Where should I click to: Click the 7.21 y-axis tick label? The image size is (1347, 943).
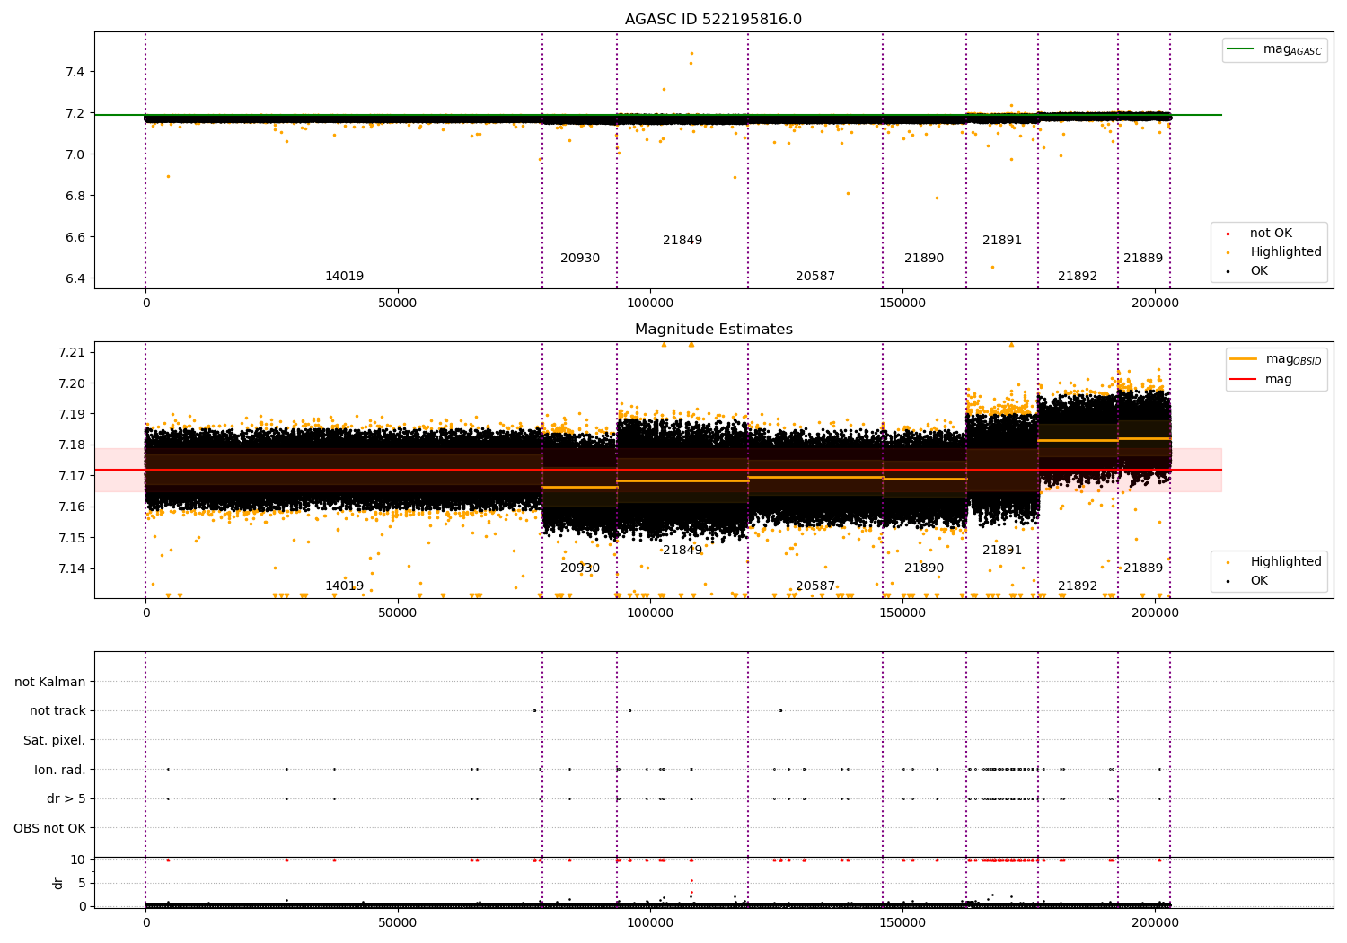[x=70, y=352]
